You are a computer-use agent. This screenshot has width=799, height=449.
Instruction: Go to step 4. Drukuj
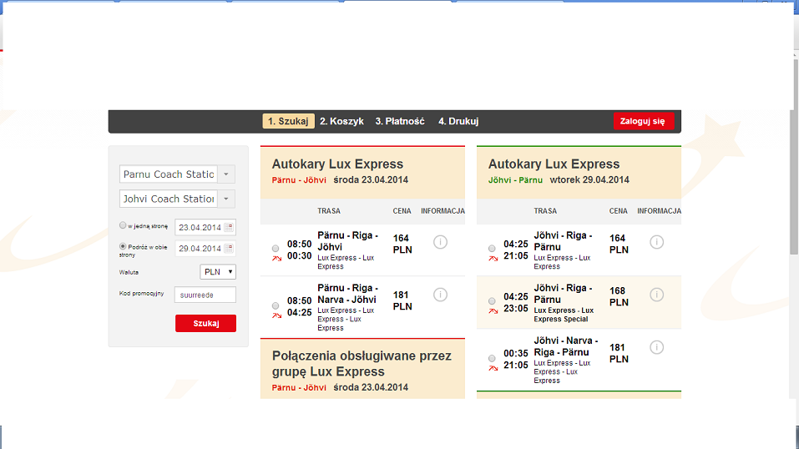point(458,121)
